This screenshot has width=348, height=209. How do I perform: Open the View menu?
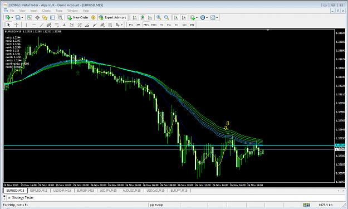click(x=22, y=11)
